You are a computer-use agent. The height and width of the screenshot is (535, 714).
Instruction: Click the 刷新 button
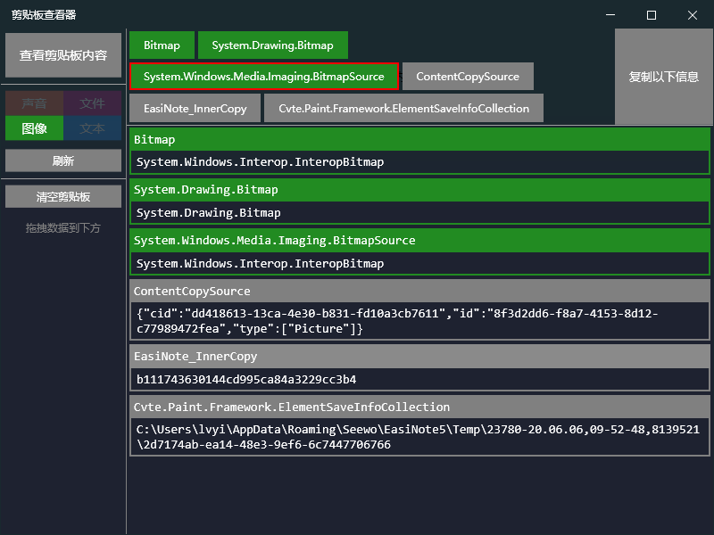point(63,160)
